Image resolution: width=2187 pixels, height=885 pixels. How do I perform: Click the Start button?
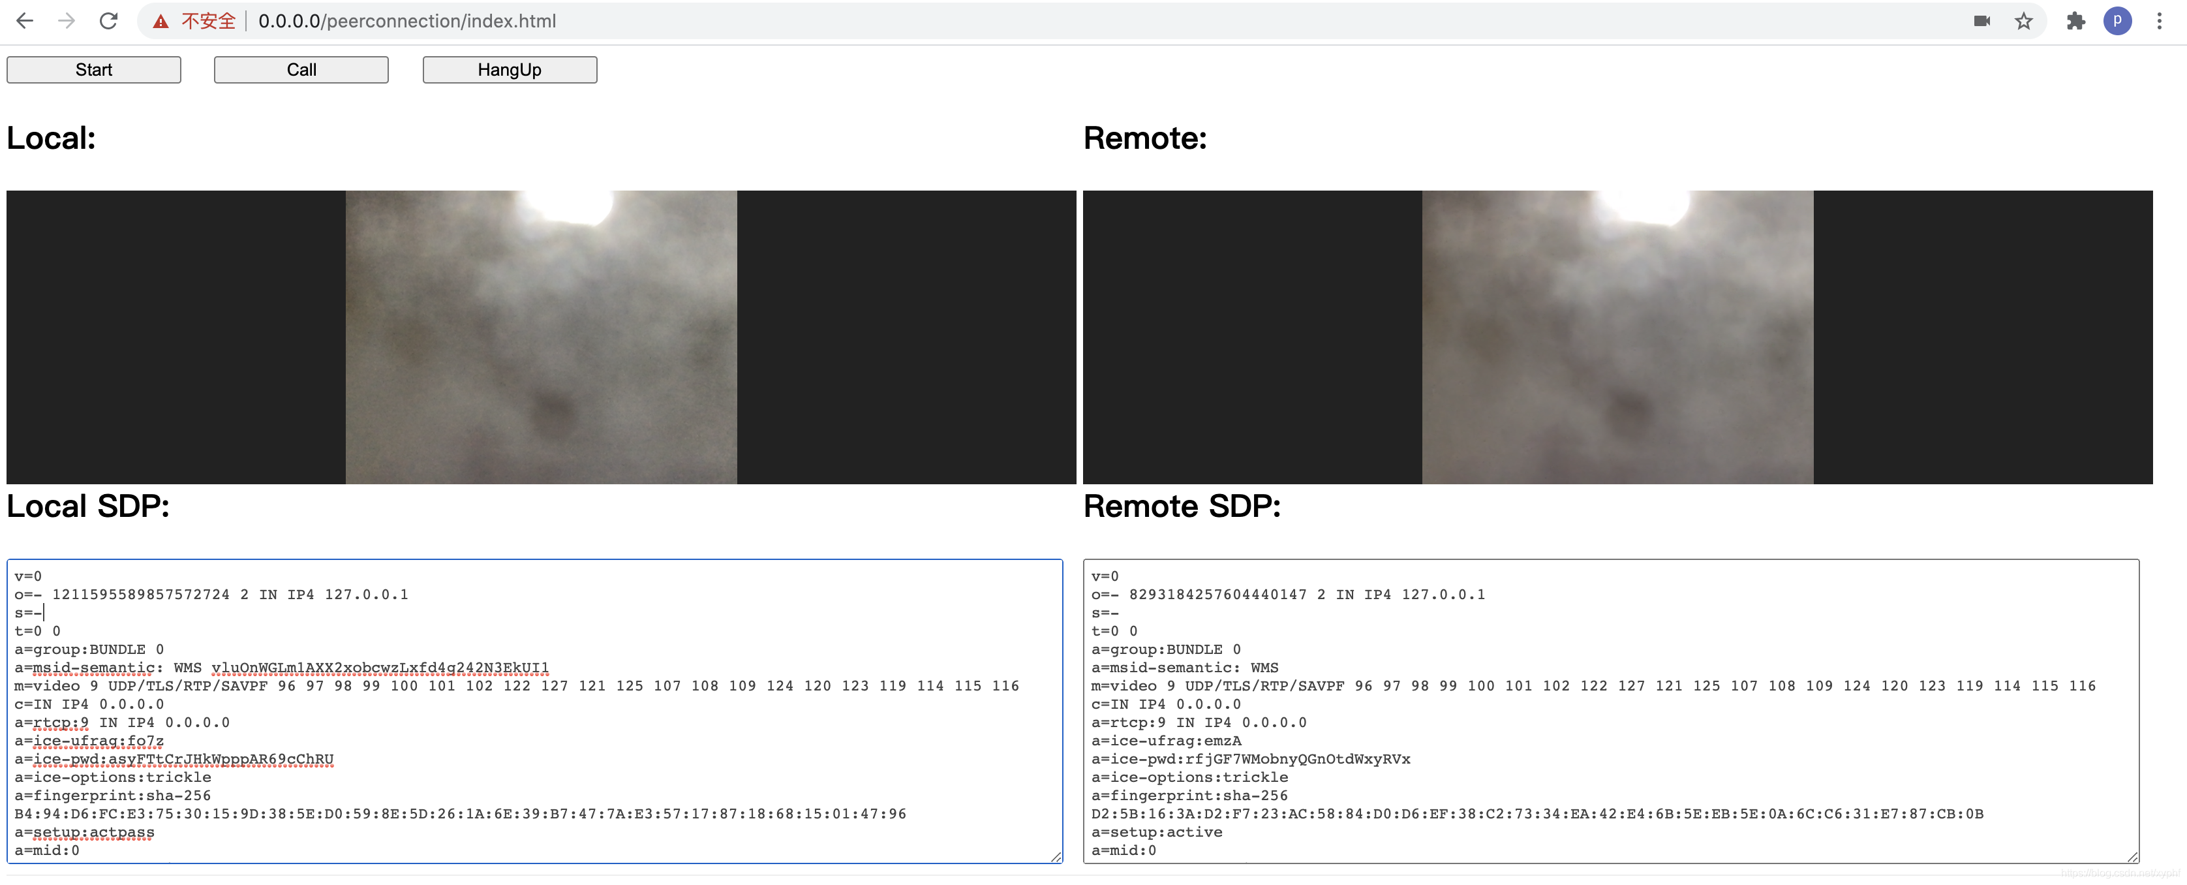93,67
